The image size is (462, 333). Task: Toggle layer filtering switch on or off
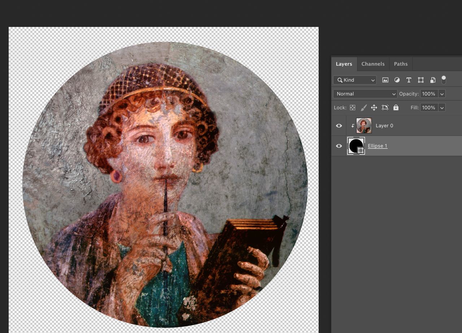tap(444, 80)
